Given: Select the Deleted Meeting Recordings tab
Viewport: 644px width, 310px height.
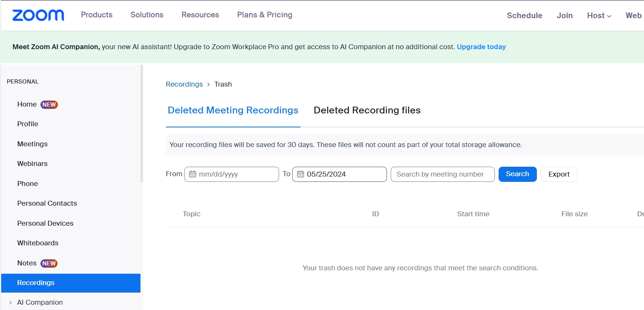Looking at the screenshot, I should [233, 110].
